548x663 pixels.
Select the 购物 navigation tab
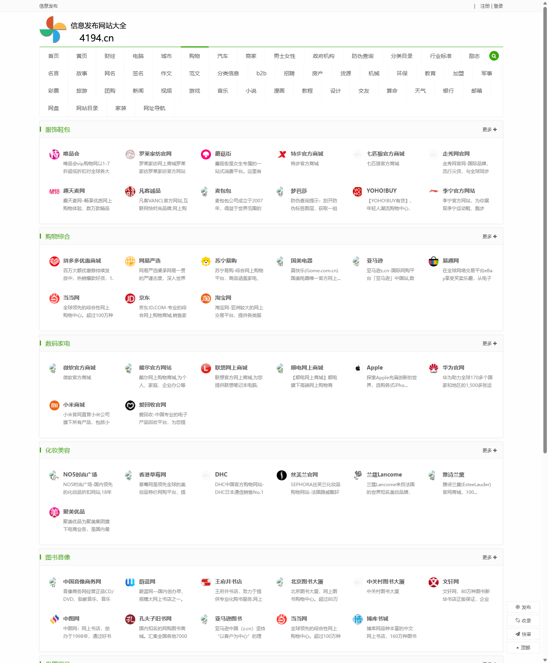(194, 56)
